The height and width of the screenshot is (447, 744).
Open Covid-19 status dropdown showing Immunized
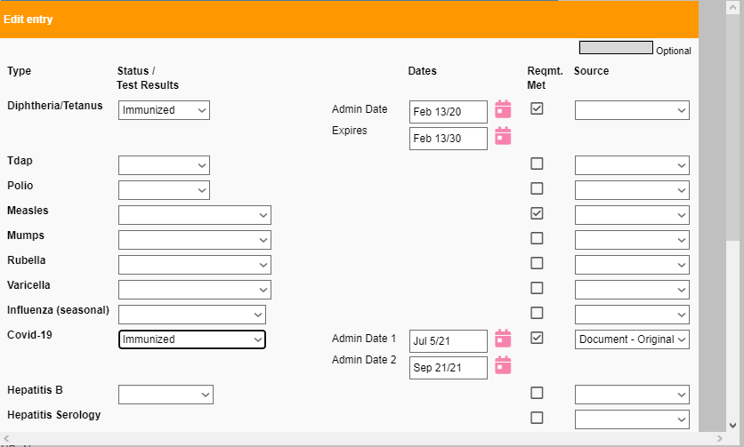coord(192,339)
